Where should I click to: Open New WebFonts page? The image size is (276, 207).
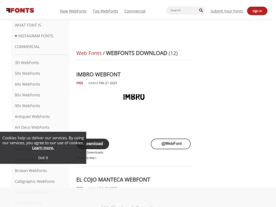tap(73, 11)
